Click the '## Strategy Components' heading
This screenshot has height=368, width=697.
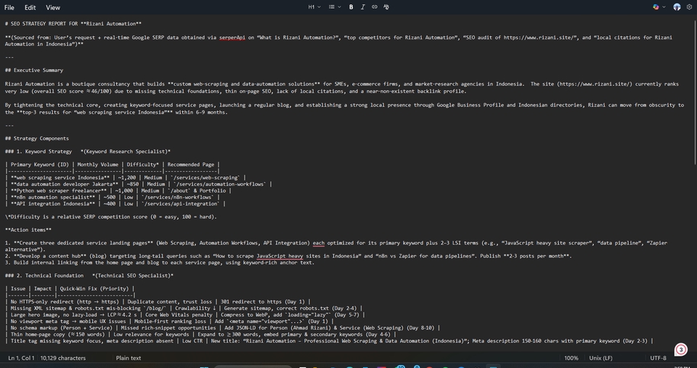(37, 138)
